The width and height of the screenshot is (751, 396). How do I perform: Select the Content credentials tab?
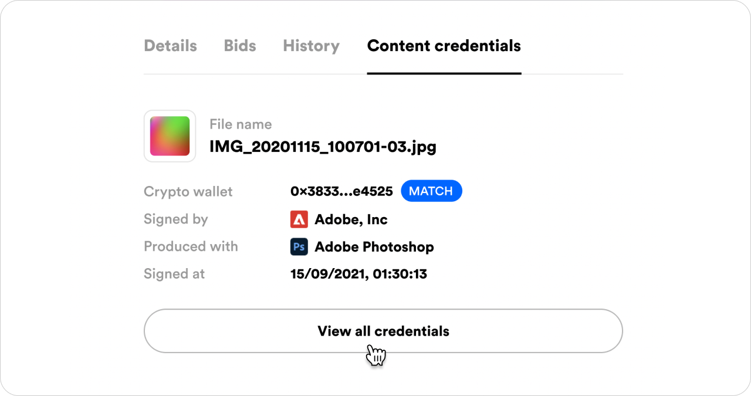coord(444,46)
